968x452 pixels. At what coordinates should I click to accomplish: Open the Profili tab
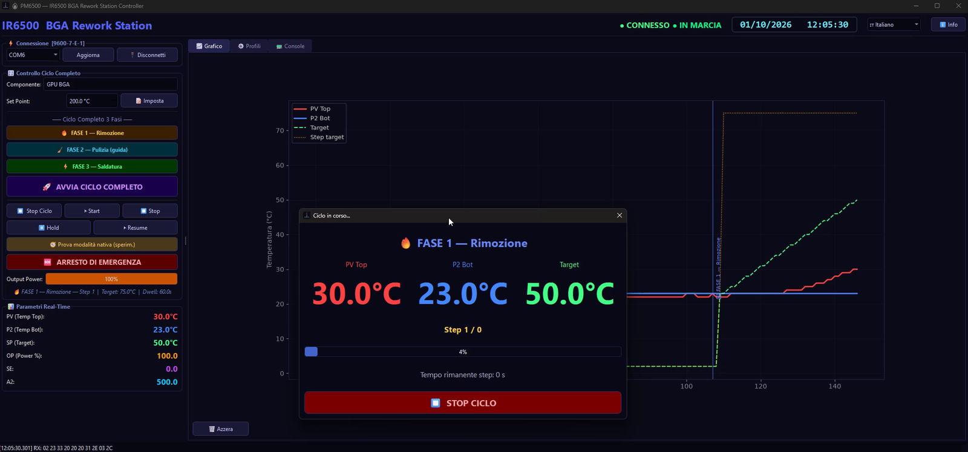point(249,46)
